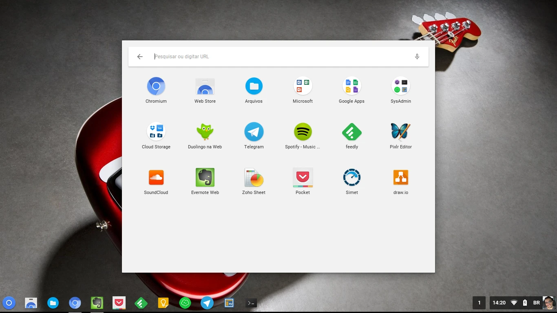Image resolution: width=557 pixels, height=313 pixels.
Task: Open the status tray at the 14:20 clock
Action: pos(499,303)
